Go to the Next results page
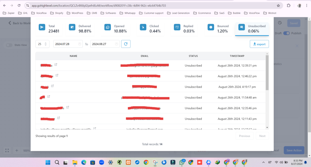Image resolution: width=311 pixels, height=167 pixels. pos(262,136)
